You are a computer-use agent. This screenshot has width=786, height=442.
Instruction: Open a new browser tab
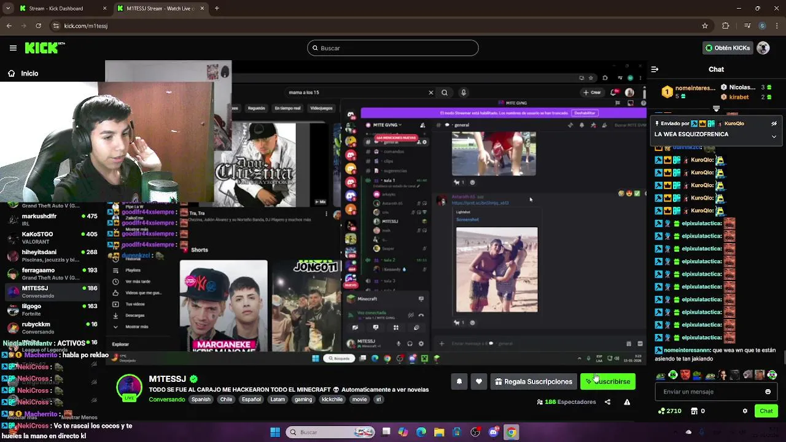point(217,9)
